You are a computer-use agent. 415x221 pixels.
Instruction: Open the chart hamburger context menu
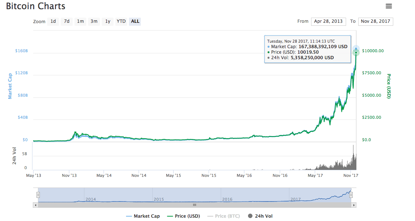pos(388,6)
